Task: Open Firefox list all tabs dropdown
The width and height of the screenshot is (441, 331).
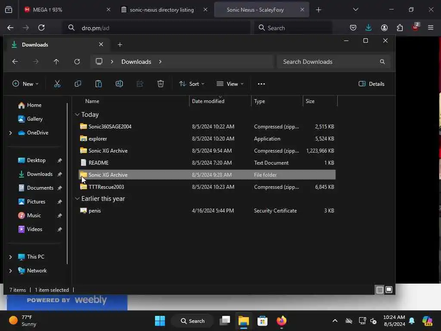Action: pos(355,10)
